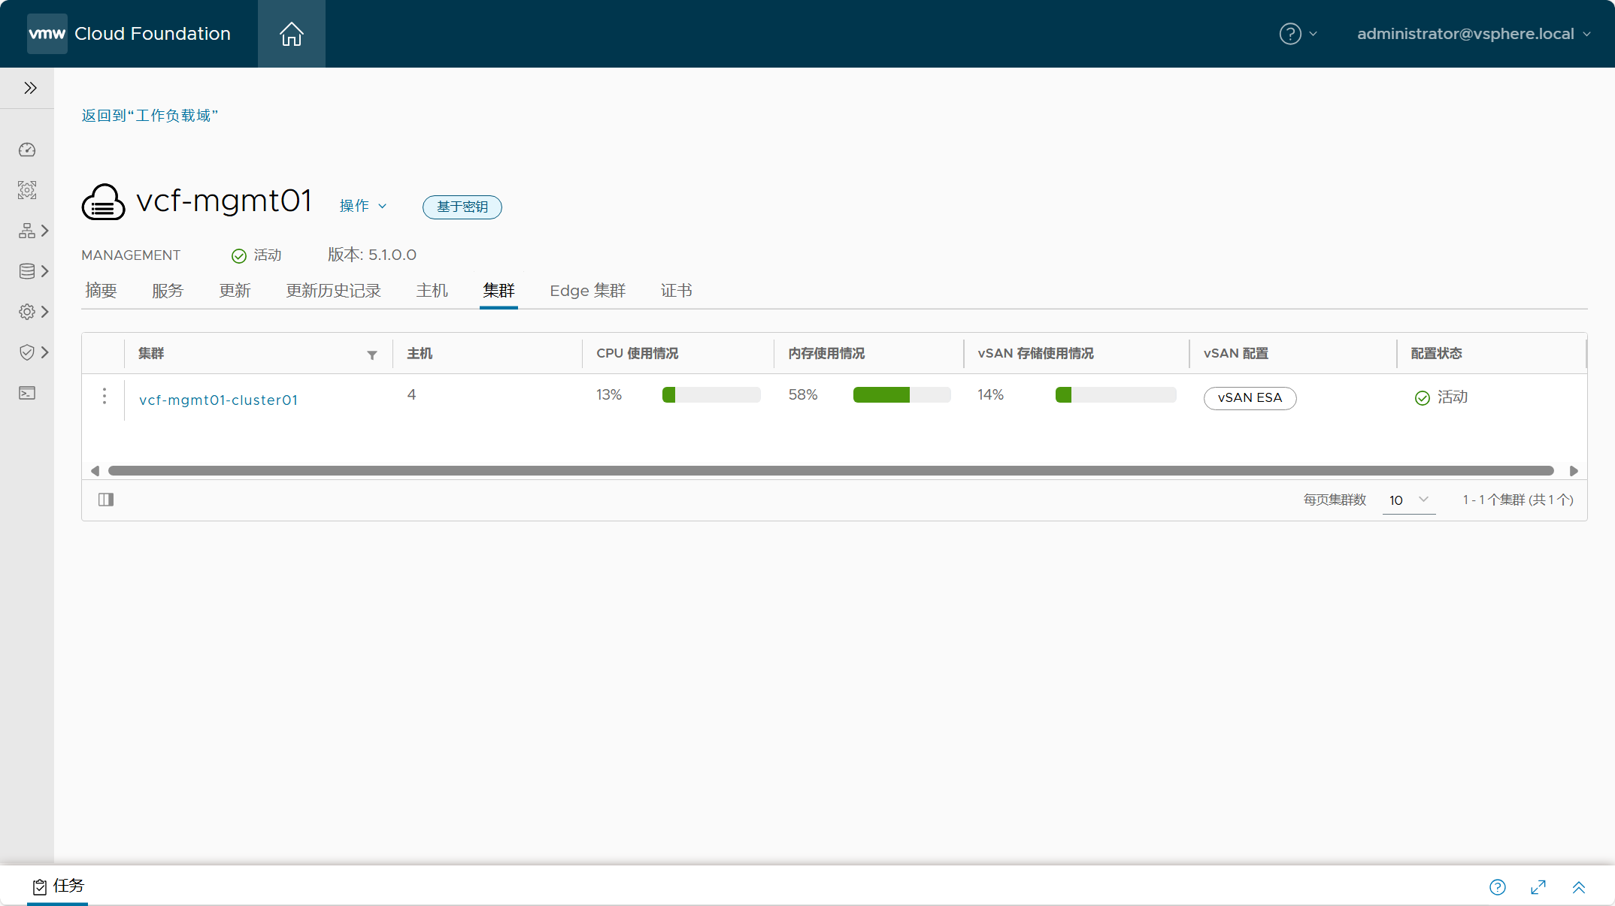Toggle column visibility picker in table footer

(106, 500)
